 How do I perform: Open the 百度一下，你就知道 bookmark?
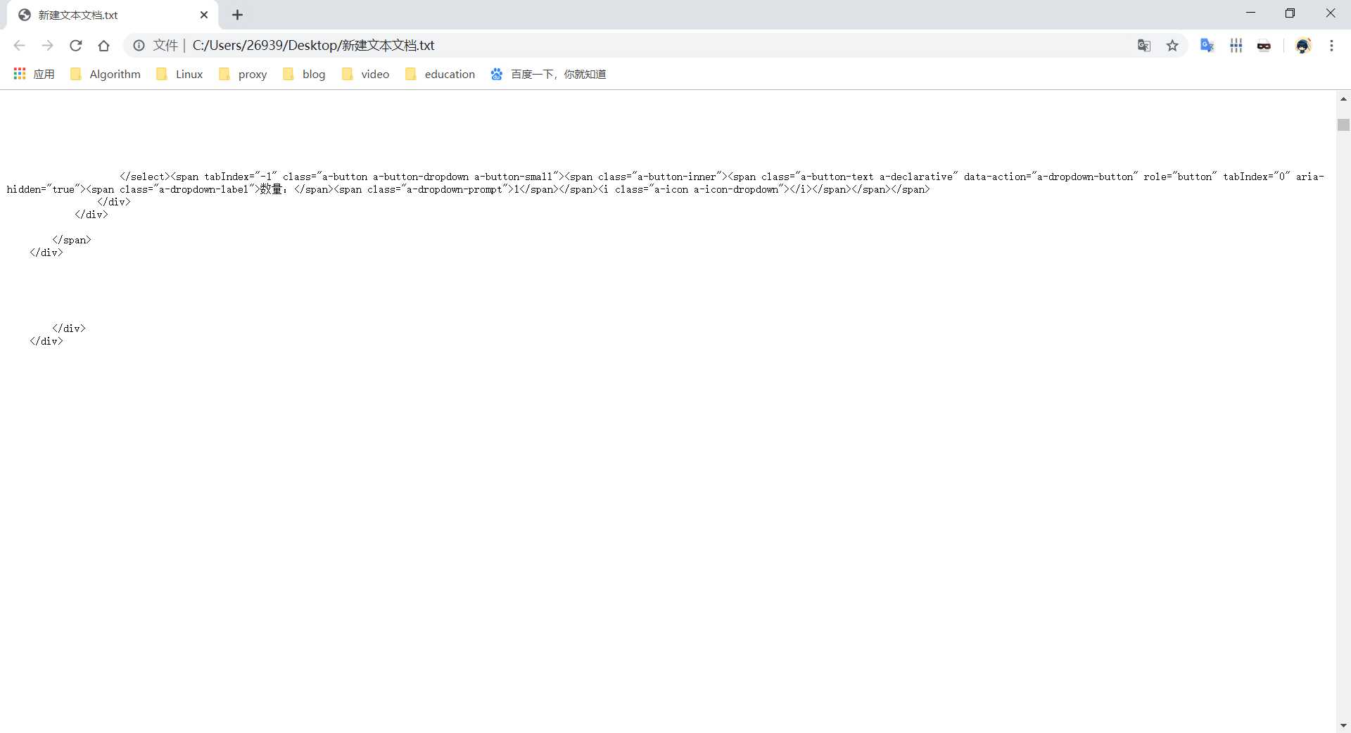pos(548,74)
